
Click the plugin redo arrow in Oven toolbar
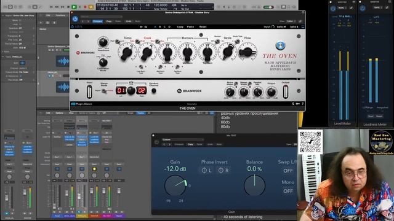point(146,26)
